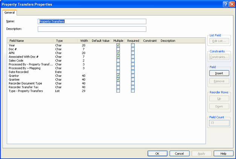Select the APN field row
The height and width of the screenshot is (159, 236).
click(x=12, y=53)
